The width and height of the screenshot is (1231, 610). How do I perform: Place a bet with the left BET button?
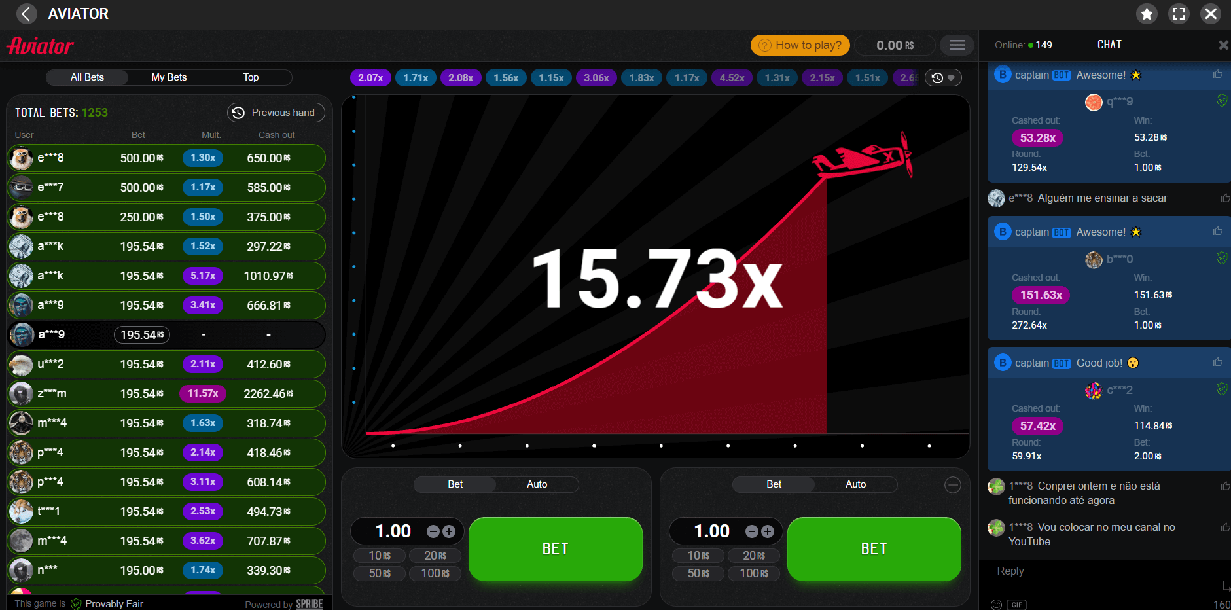556,548
